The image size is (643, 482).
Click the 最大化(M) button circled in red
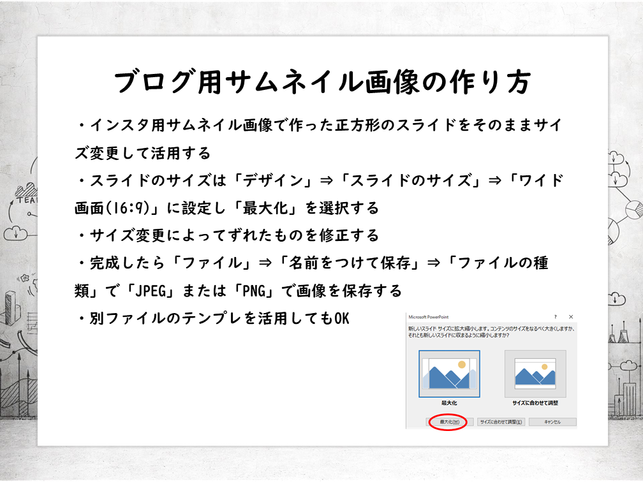pos(449,422)
